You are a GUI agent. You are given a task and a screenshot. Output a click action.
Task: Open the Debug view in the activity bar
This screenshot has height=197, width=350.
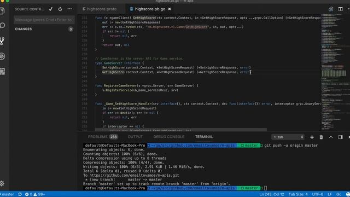[x=2, y=56]
